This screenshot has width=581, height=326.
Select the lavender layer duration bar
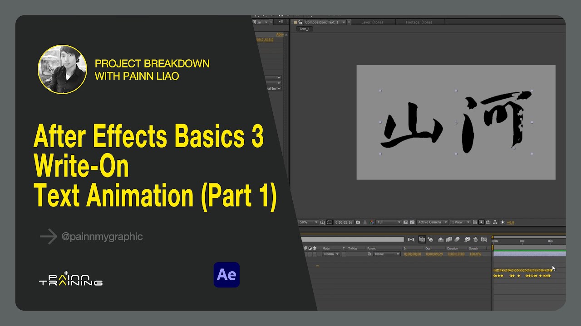[x=529, y=254]
